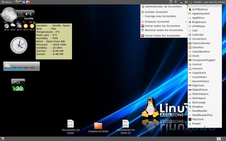Start the DiskIOSpace screenlet
This screenshot has width=226, height=141.
(205, 94)
